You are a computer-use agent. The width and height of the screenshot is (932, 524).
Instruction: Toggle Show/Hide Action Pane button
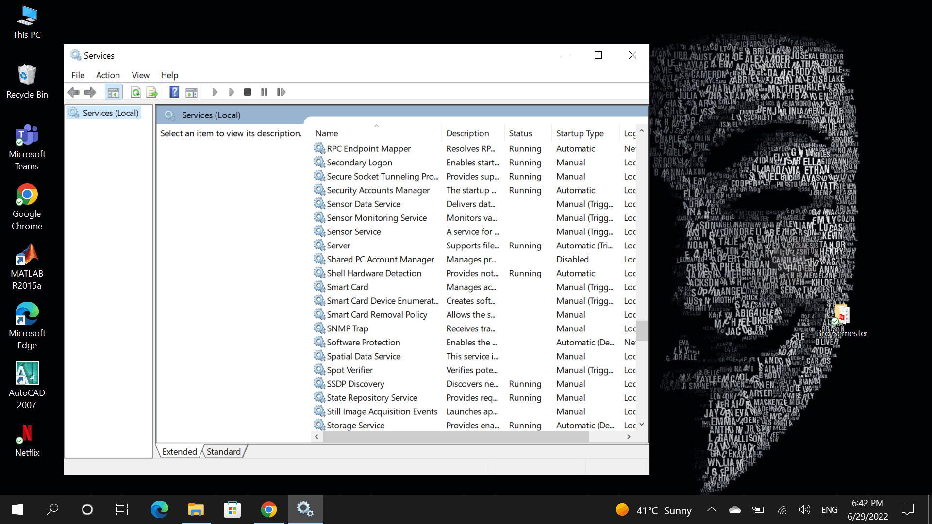[x=192, y=92]
